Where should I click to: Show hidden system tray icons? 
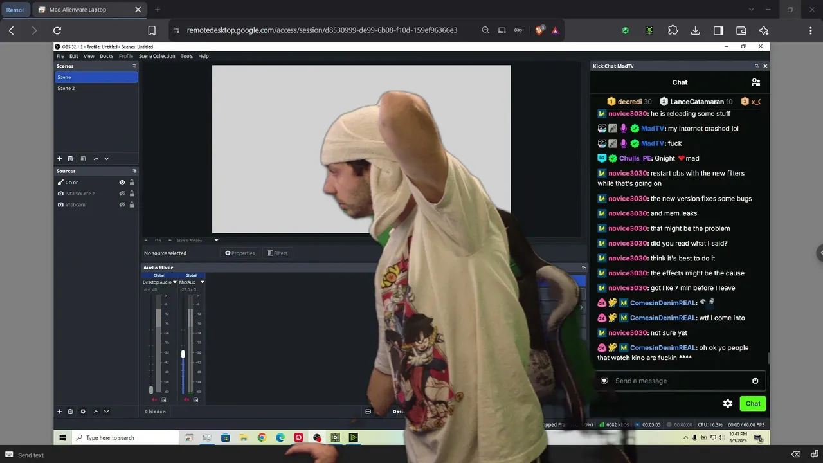(x=685, y=438)
